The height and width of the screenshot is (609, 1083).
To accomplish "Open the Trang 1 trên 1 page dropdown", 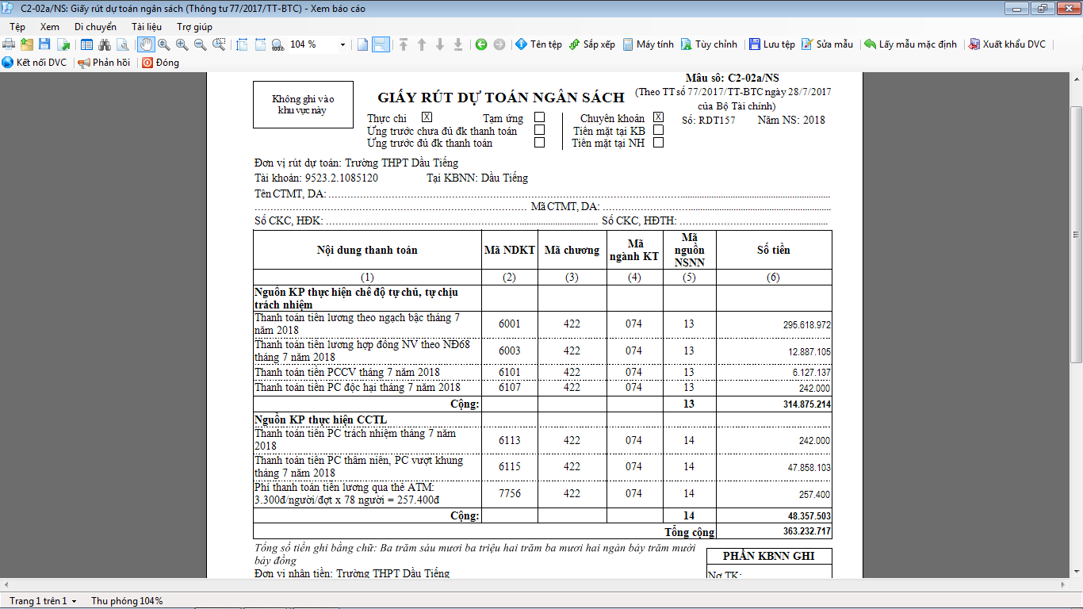I will (x=43, y=601).
